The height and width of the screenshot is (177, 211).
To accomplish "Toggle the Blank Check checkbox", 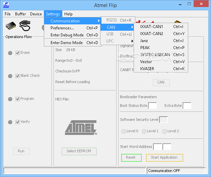I will tap(17, 76).
